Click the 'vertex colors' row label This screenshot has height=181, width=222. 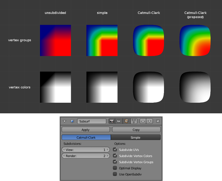[19, 87]
